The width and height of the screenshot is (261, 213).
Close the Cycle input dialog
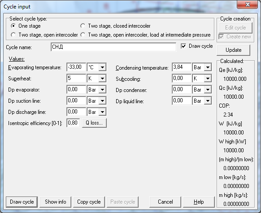pyautogui.click(x=248, y=4)
